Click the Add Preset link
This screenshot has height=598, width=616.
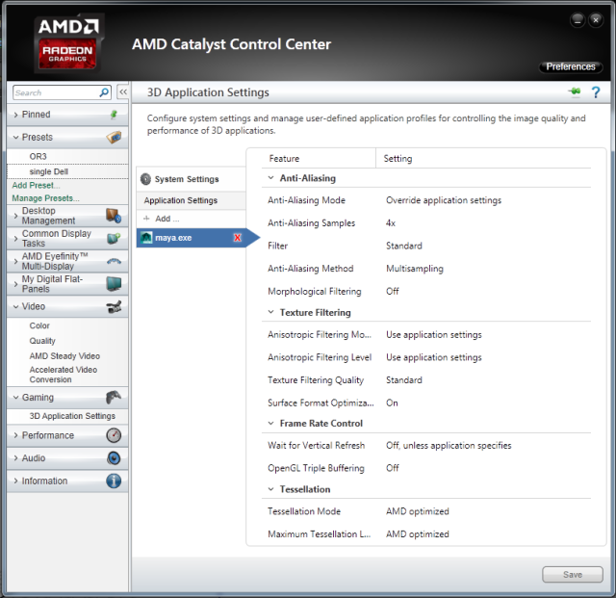[x=36, y=185]
